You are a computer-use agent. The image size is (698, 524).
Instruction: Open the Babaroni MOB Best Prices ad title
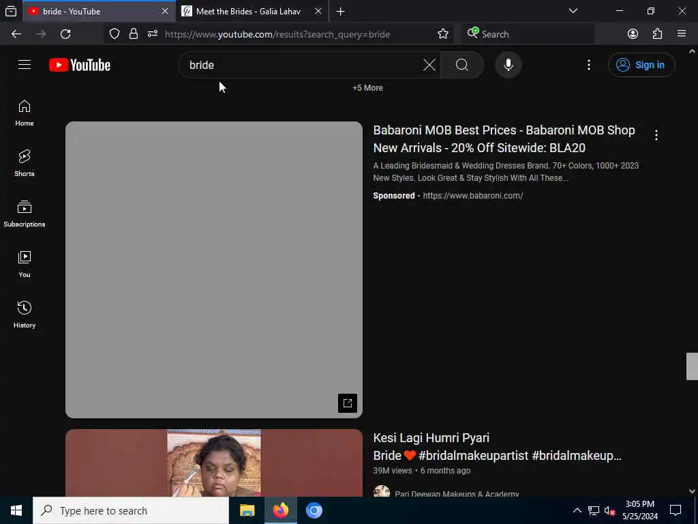504,139
